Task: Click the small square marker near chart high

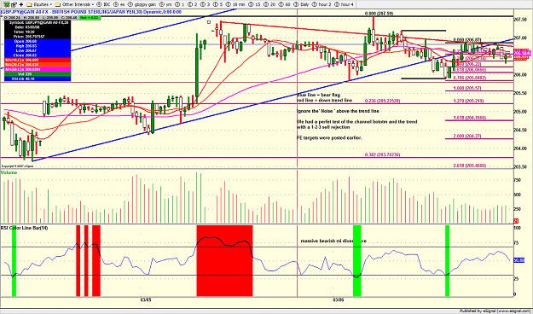Action: [209, 22]
